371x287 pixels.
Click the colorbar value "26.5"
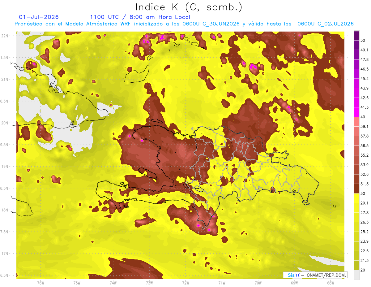(x=365, y=222)
